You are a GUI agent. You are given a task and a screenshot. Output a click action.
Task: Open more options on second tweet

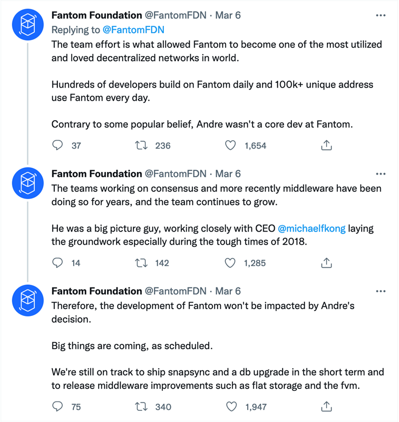coord(381,174)
